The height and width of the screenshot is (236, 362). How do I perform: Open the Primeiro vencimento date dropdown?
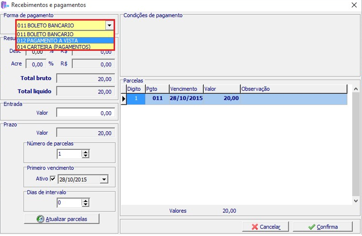[104, 179]
